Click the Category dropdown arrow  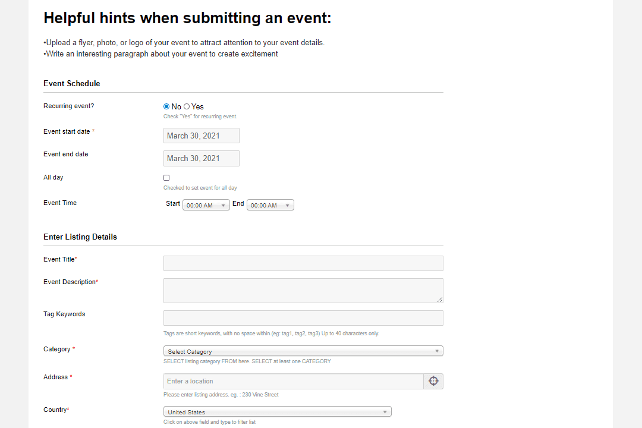coord(437,351)
